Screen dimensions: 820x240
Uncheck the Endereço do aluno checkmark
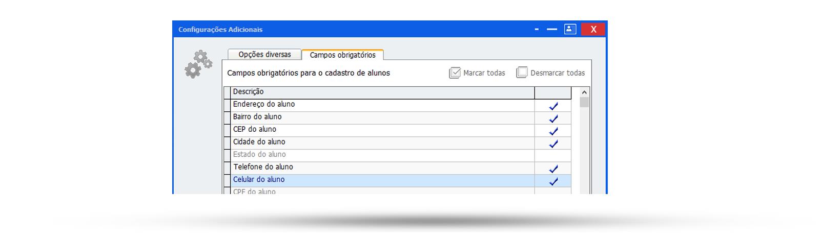(x=553, y=106)
